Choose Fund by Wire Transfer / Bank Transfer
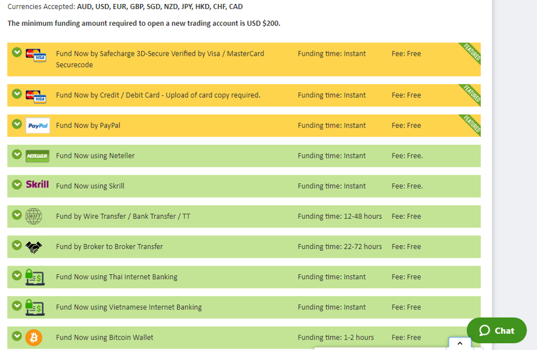 click(x=123, y=217)
